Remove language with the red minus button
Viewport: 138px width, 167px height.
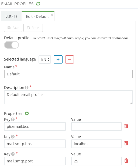[70, 59]
